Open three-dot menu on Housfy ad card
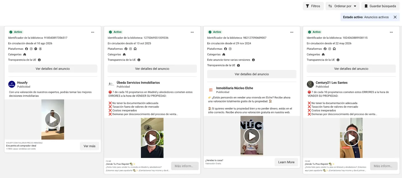 (93, 32)
